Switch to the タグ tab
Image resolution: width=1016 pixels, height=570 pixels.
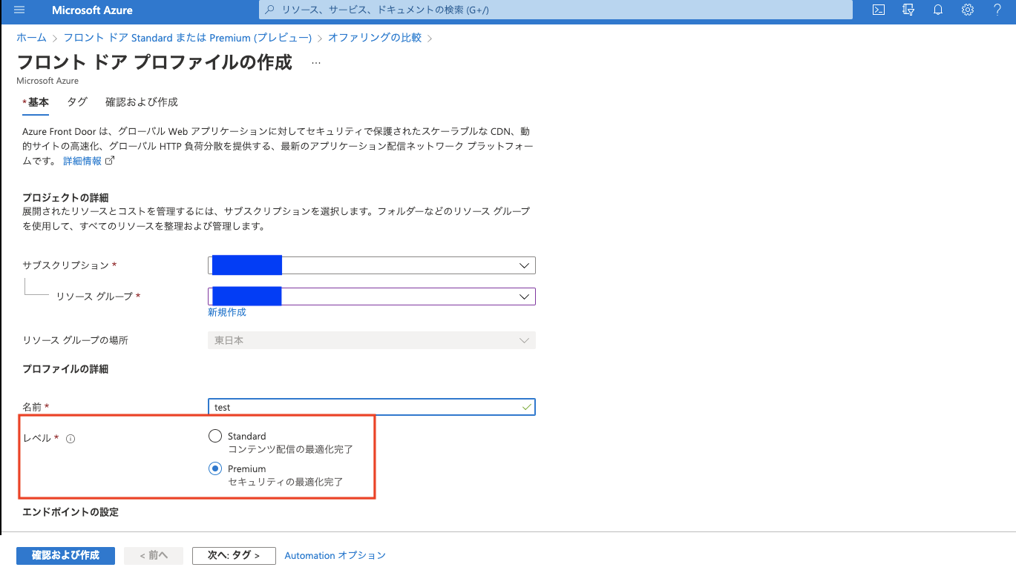coord(77,102)
